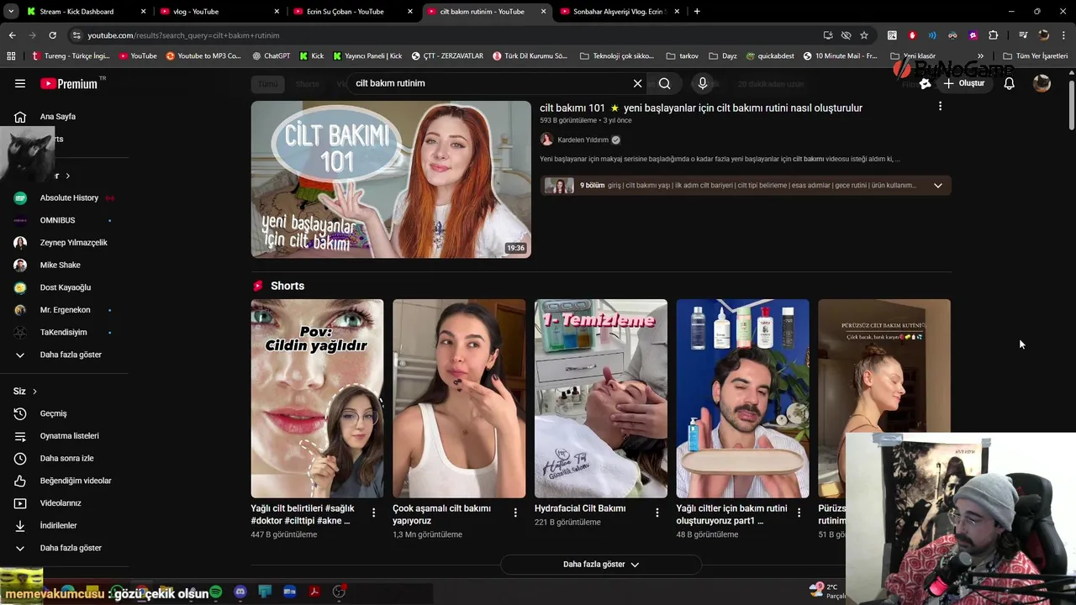Screen dimensions: 1076x605
Task: Open the Kardelen Yıldırım channel link
Action: point(583,139)
